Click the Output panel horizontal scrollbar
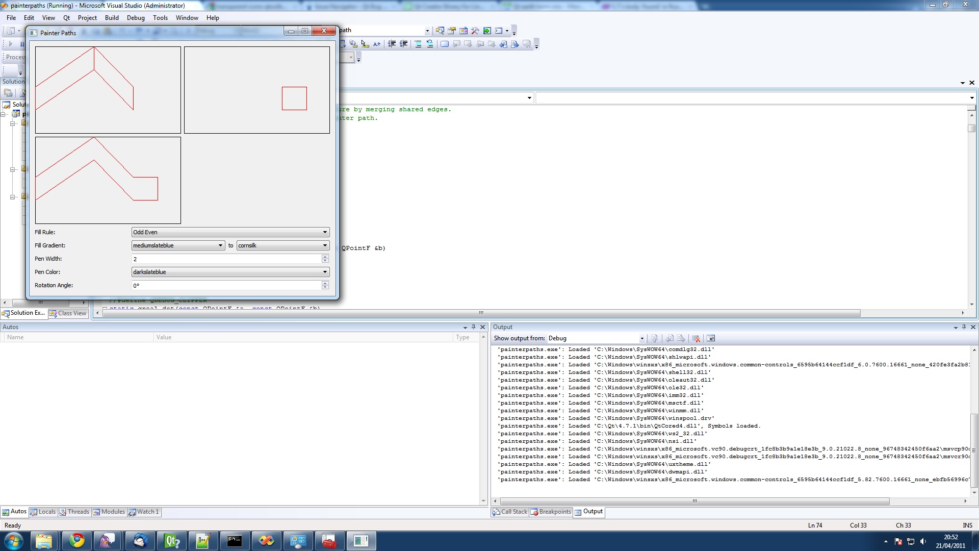The image size is (979, 551). [x=694, y=502]
